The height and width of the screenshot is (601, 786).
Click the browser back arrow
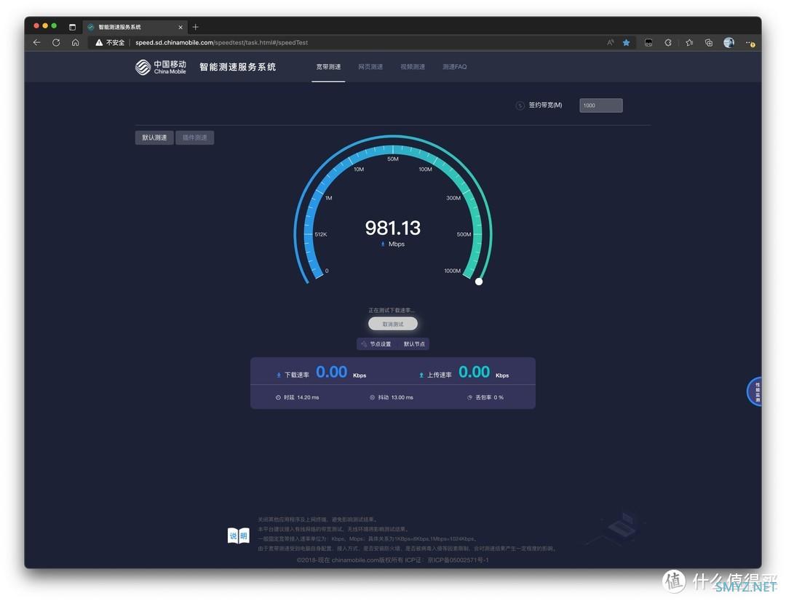pyautogui.click(x=36, y=43)
